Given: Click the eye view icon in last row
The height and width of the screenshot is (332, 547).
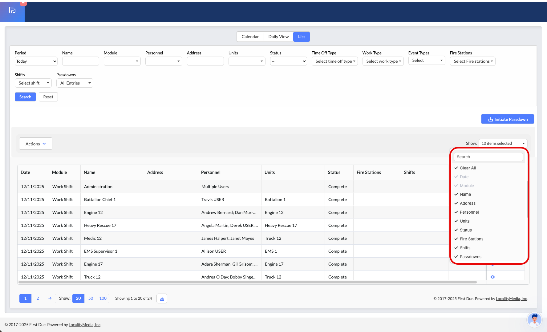Looking at the screenshot, I should tap(492, 277).
